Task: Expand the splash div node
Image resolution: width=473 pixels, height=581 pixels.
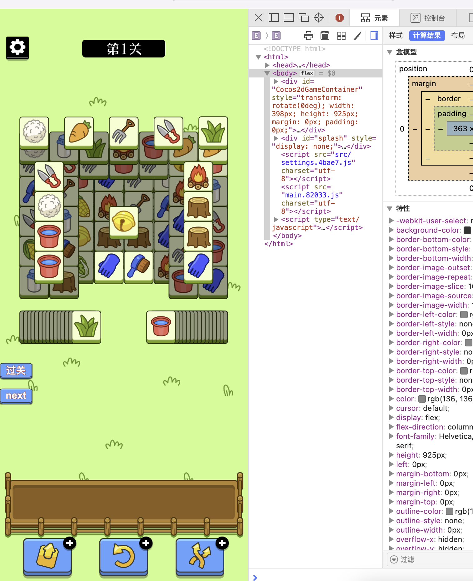Action: 276,138
